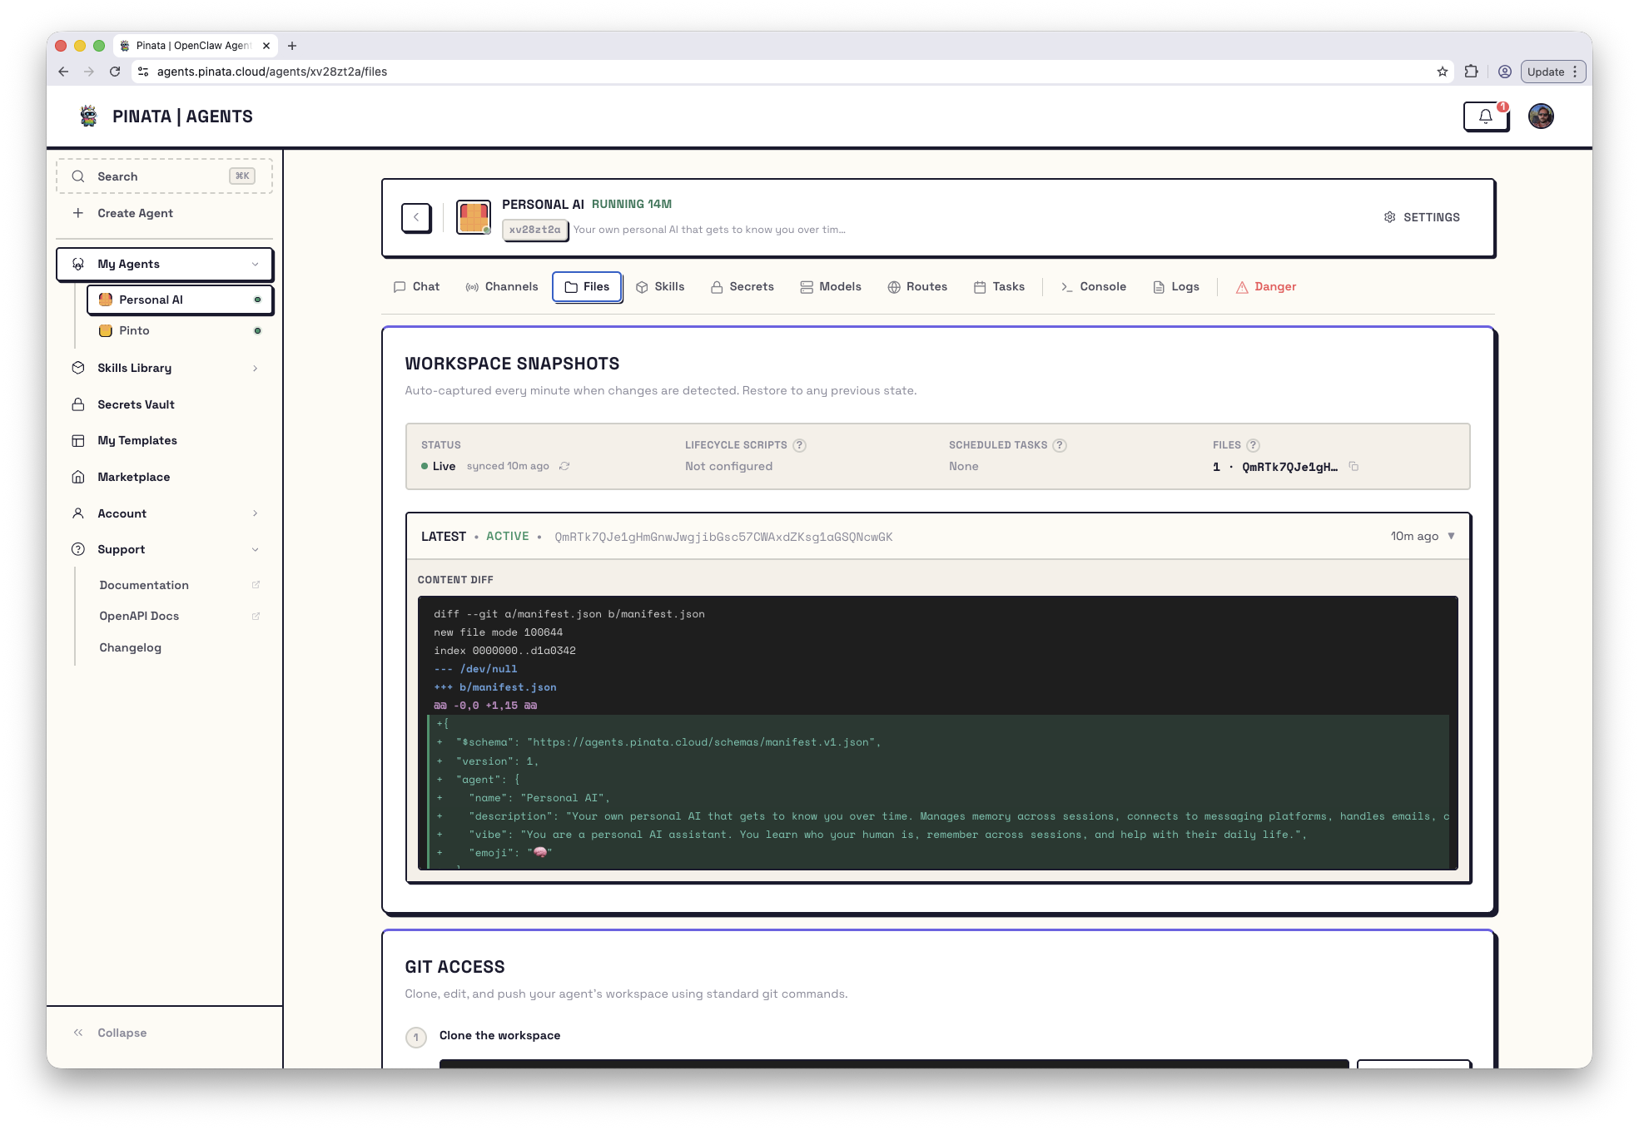The width and height of the screenshot is (1639, 1130).
Task: Expand the Skills Library chevron
Action: click(255, 369)
